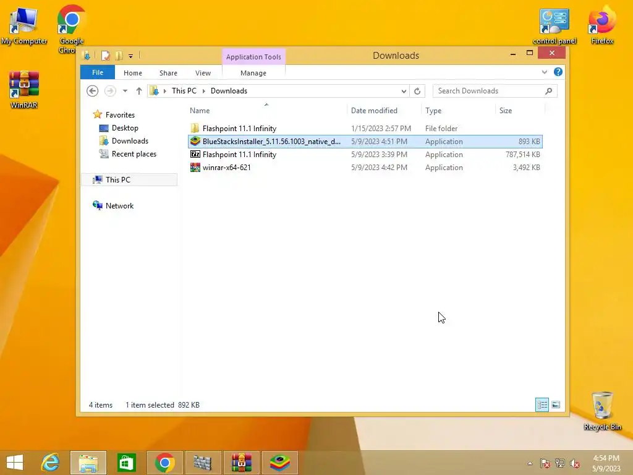The height and width of the screenshot is (475, 633).
Task: Open BlueStacks from the taskbar
Action: click(280, 463)
